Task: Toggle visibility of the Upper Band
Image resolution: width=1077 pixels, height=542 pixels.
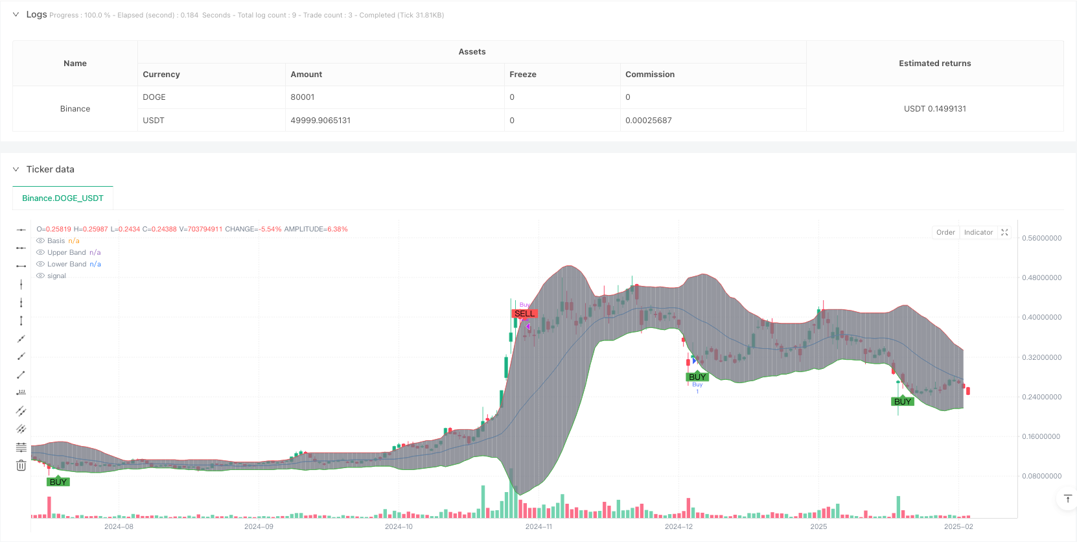Action: 41,252
